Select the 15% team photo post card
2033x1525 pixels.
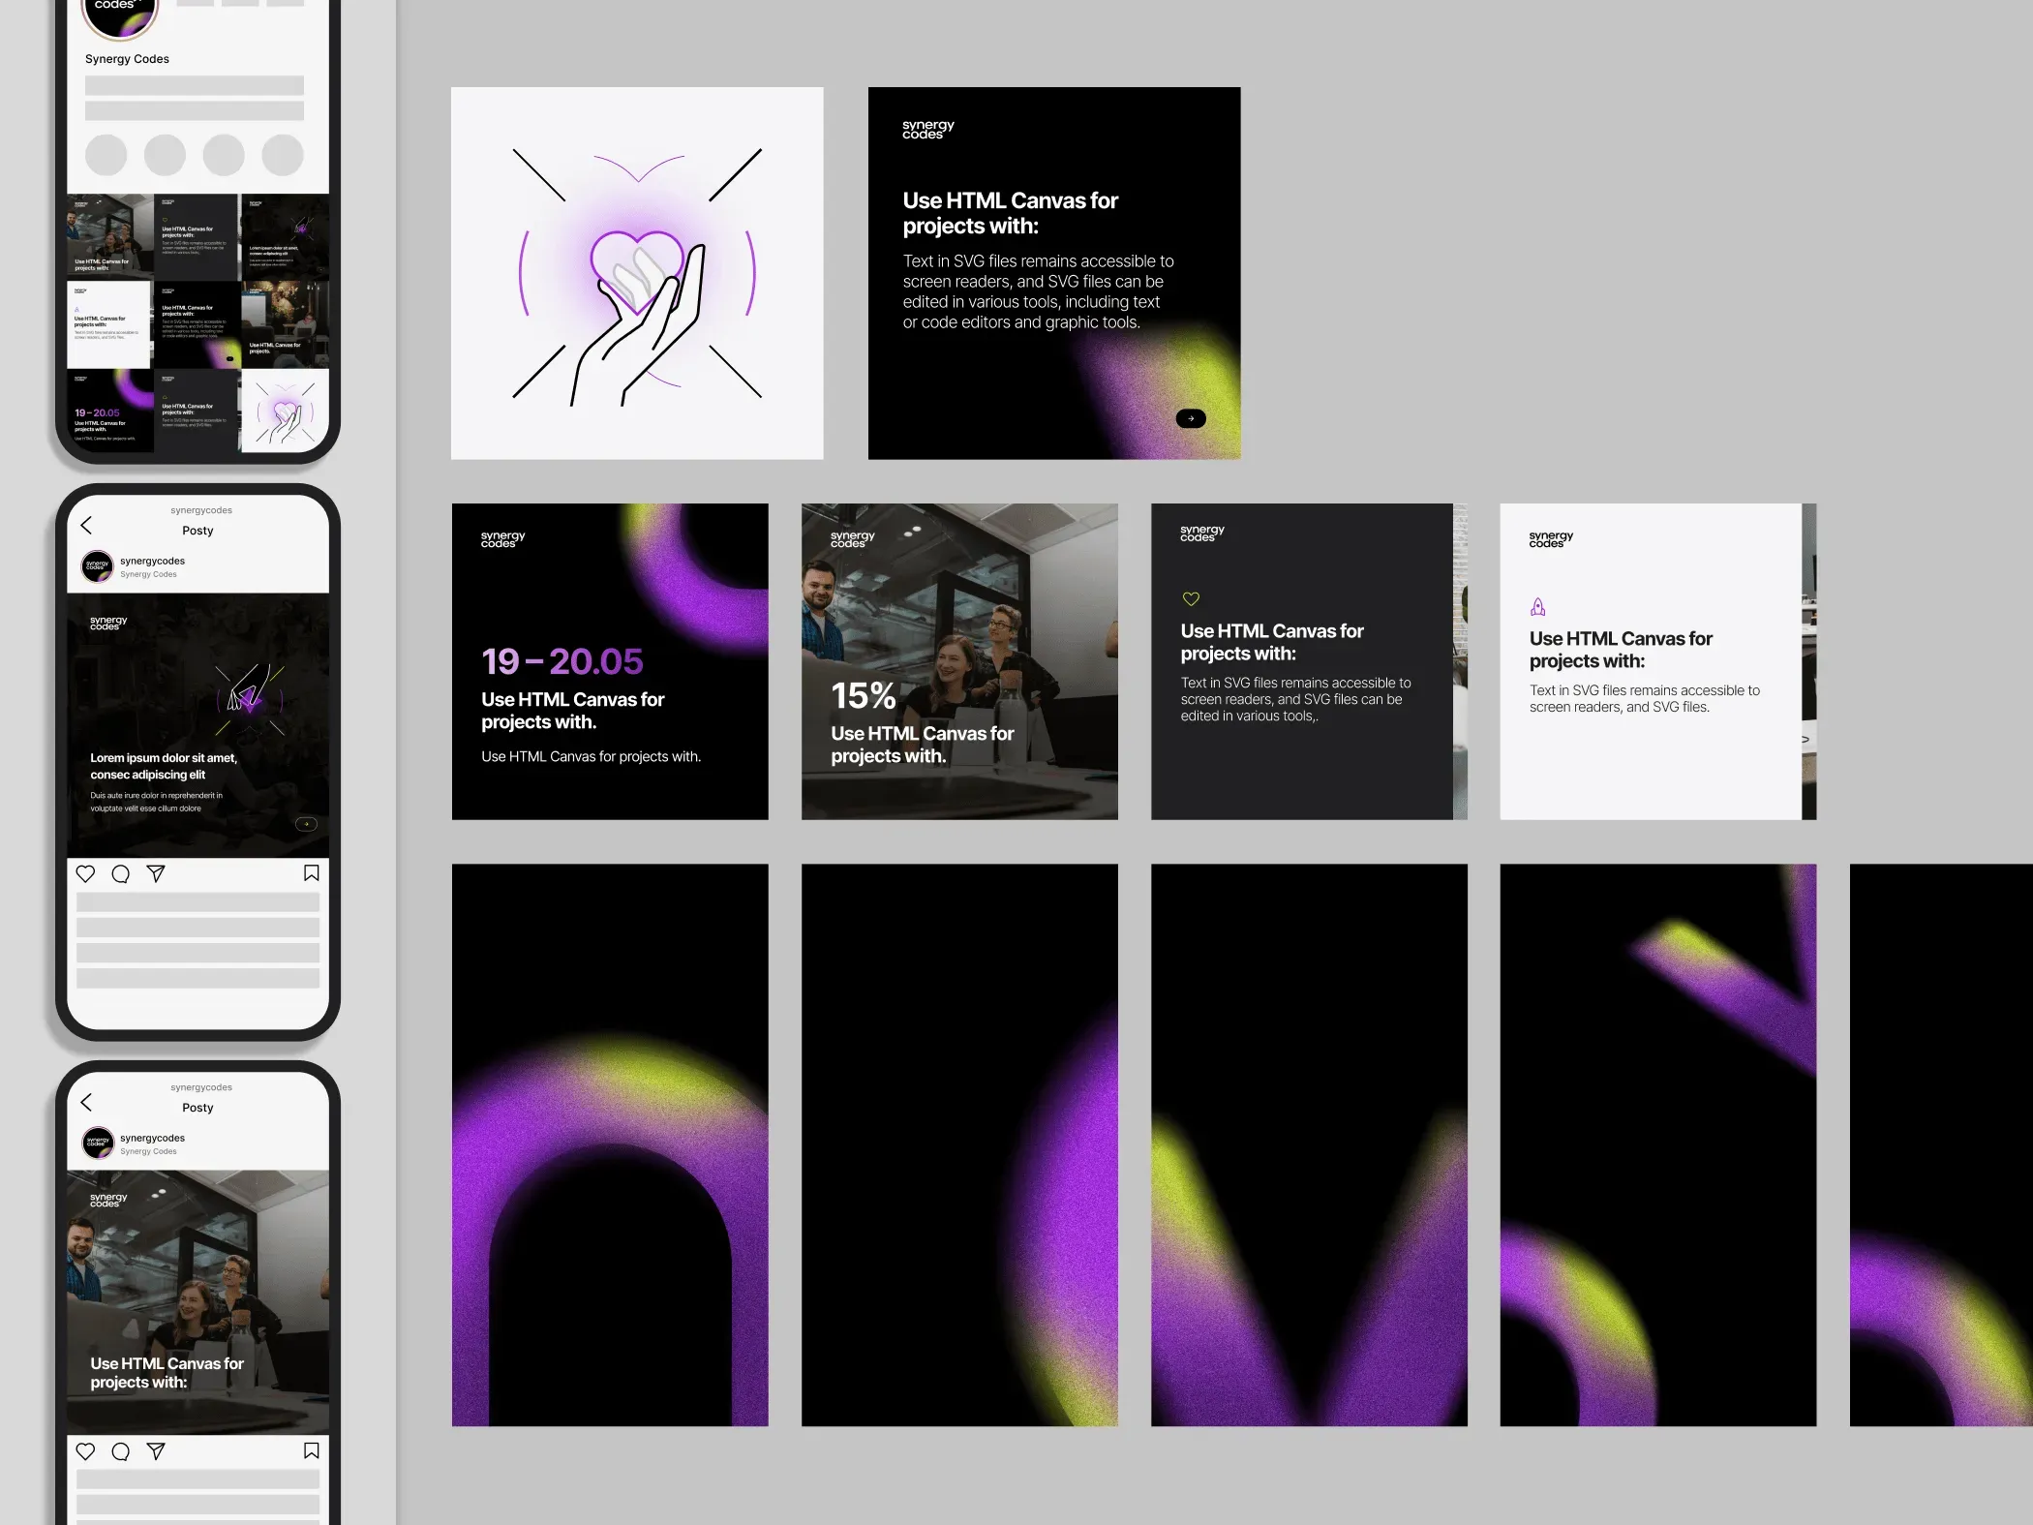click(x=959, y=661)
